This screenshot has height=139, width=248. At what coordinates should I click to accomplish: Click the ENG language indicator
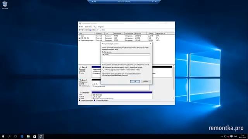point(235,136)
